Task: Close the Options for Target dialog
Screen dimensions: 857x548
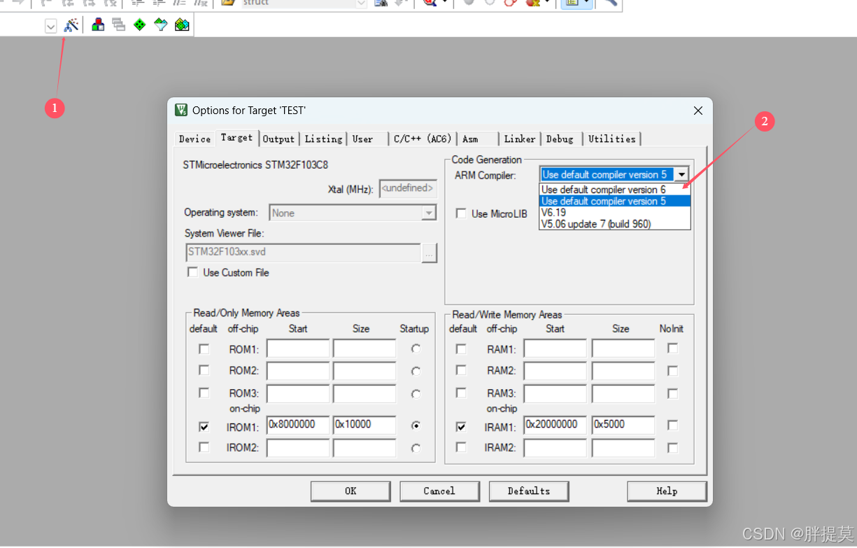Action: (697, 111)
